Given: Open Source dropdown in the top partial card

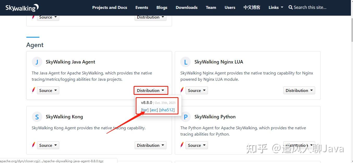Looking at the screenshot, I should point(48,17).
